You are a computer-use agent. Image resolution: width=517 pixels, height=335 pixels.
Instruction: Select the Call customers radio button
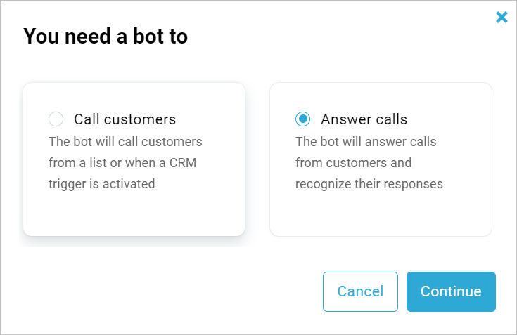coord(56,119)
